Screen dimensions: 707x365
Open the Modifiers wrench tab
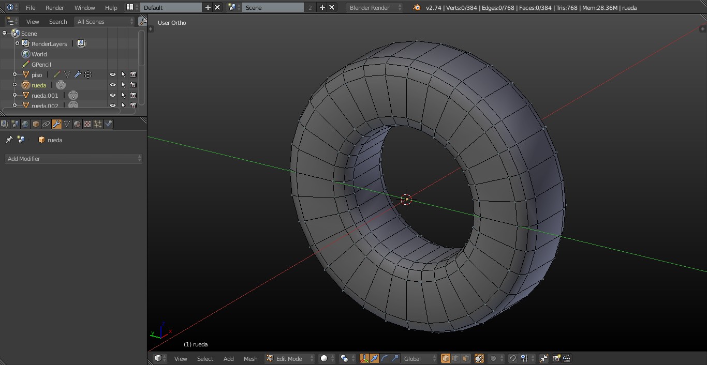pyautogui.click(x=56, y=124)
